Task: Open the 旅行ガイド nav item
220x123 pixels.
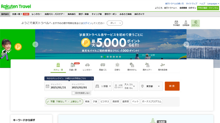Action: (x=139, y=14)
